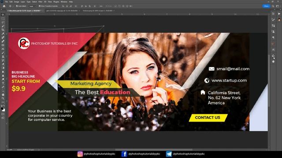Select the Magic Wand selection tool
The height and width of the screenshot is (158, 282).
coord(3,26)
